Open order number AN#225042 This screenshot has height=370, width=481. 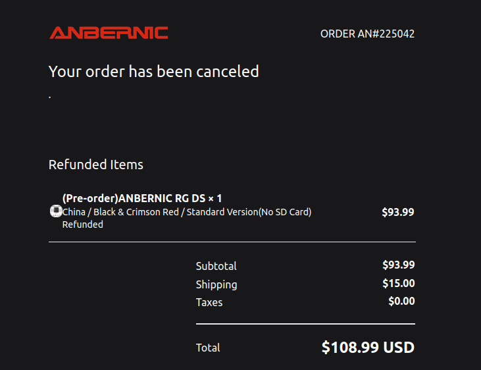tap(367, 34)
